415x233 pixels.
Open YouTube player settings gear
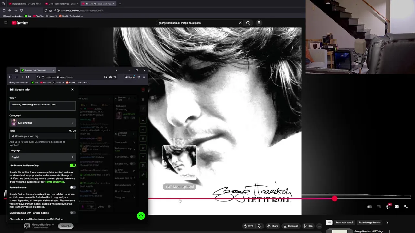[x=388, y=207]
